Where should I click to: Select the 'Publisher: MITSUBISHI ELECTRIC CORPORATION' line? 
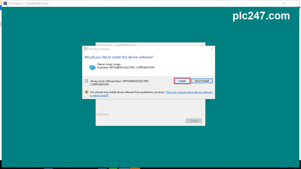click(126, 67)
